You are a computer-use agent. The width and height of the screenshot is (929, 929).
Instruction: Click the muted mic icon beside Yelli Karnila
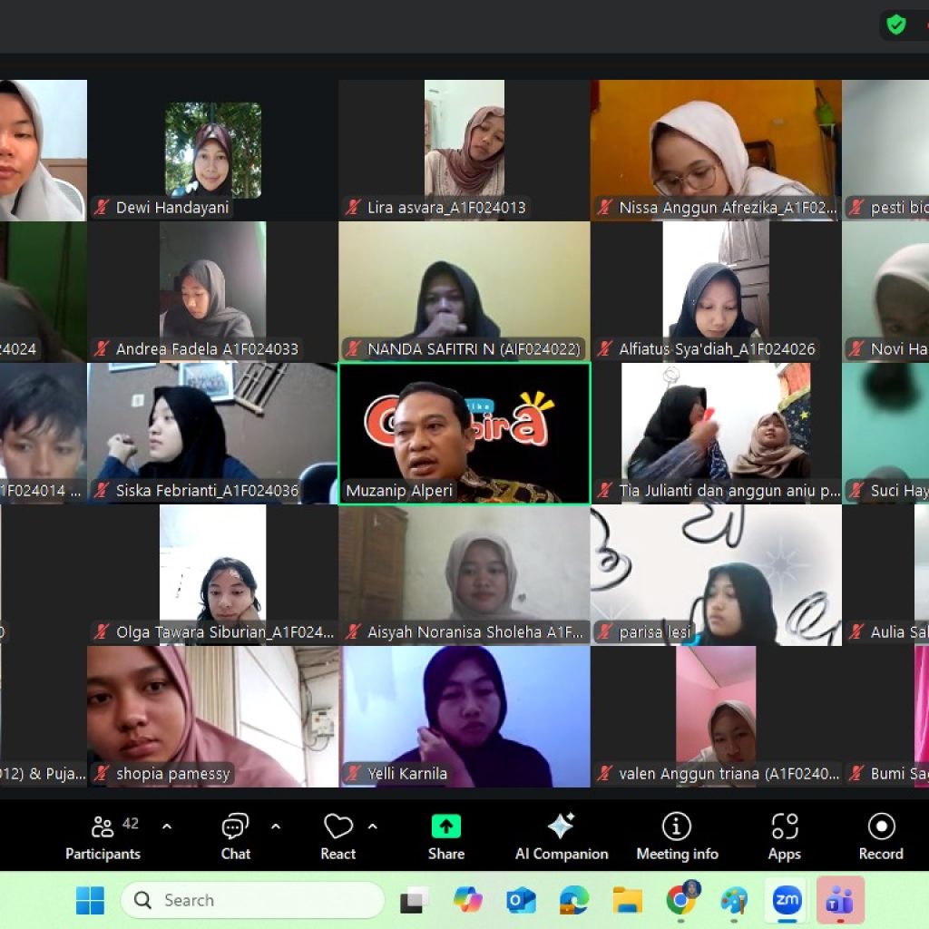click(353, 774)
